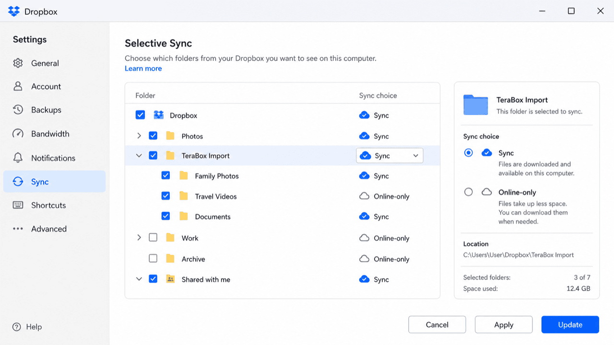
Task: Click sync cloud icon in Shared with me row
Action: click(364, 279)
